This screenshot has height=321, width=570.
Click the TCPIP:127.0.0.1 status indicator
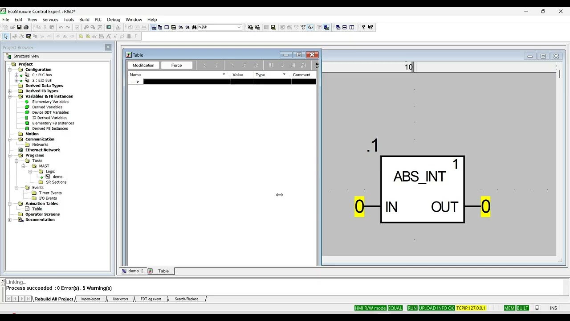click(471, 308)
